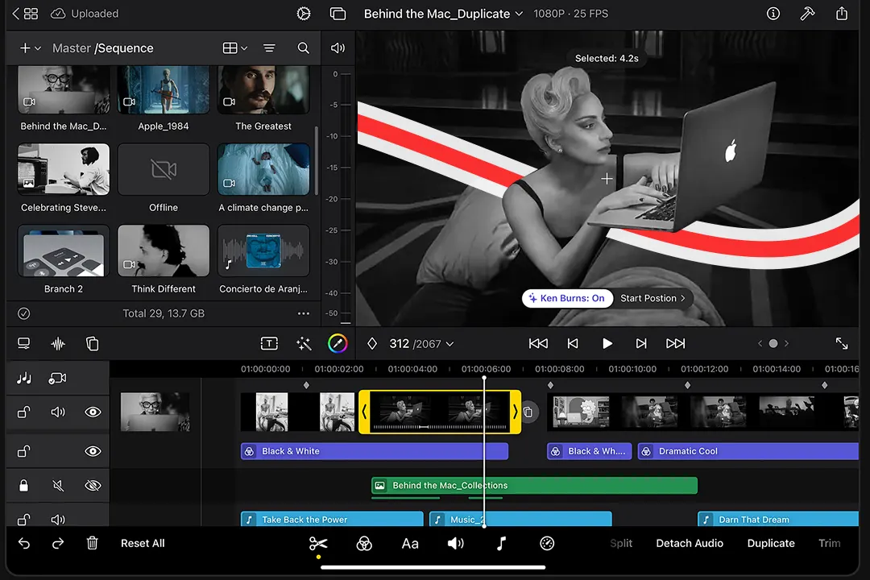The width and height of the screenshot is (870, 580).
Task: Add a keyframe with the diamond icon
Action: tap(372, 343)
